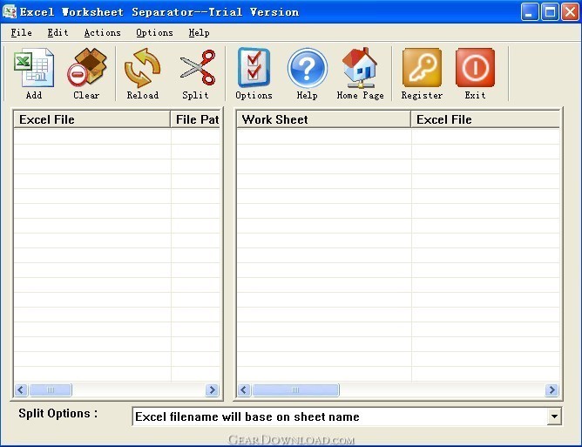This screenshot has height=447, width=582.
Task: Open the Options checklist toolbar icon
Action: tap(254, 68)
